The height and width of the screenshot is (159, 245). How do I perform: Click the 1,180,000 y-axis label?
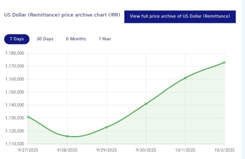[x=15, y=53]
